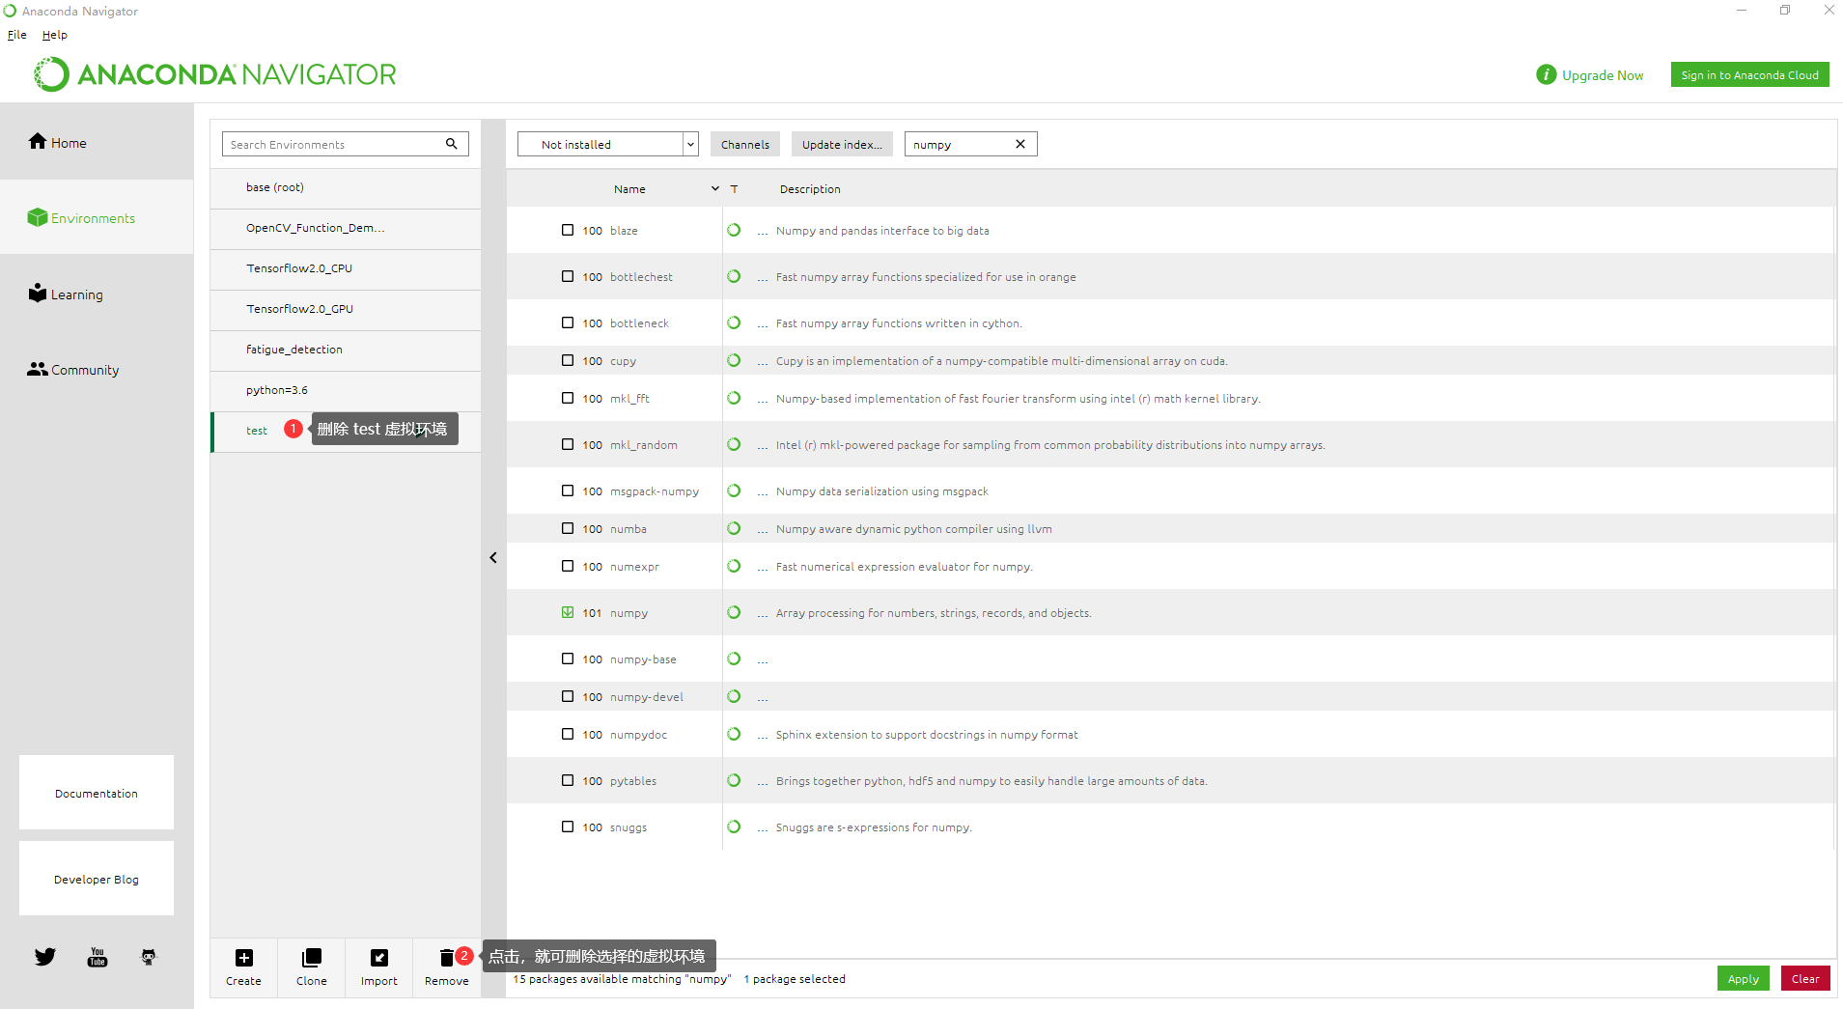Expand description dots for numpy-base
Screen dimensions: 1843x1009
click(763, 660)
